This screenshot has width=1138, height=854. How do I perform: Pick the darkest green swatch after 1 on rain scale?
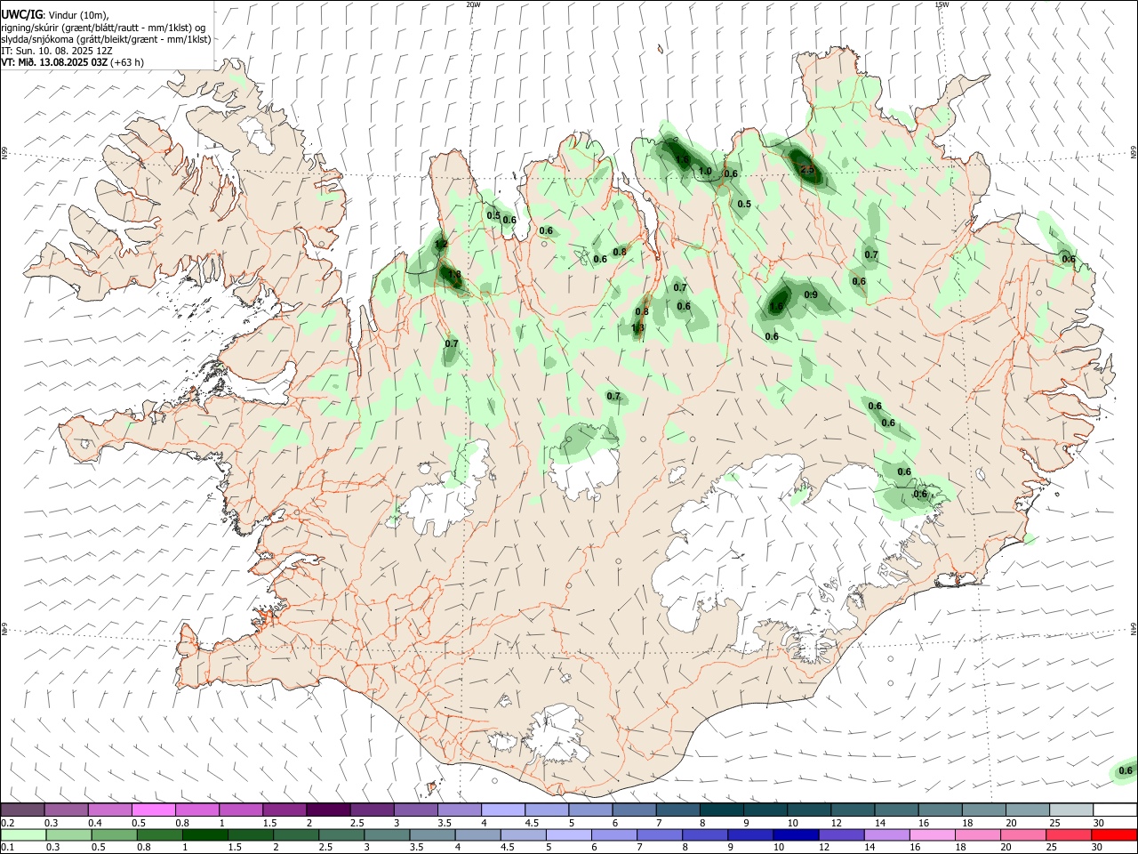click(204, 834)
